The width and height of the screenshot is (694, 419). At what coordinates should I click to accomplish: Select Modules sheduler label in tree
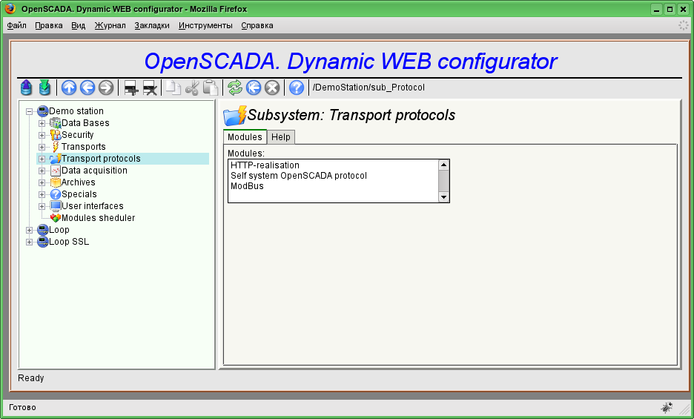point(99,218)
